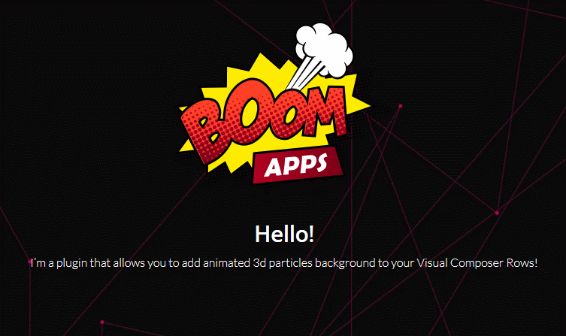Select the red APPS banner
566x336 pixels.
(298, 165)
